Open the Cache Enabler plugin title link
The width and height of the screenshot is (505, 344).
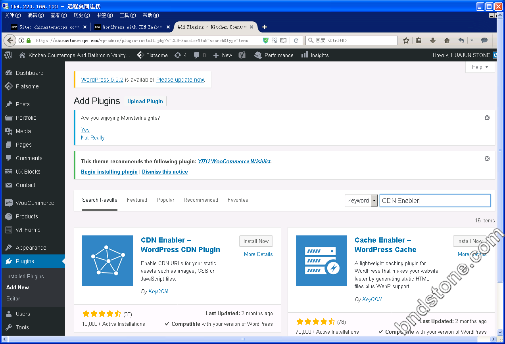[x=386, y=245]
